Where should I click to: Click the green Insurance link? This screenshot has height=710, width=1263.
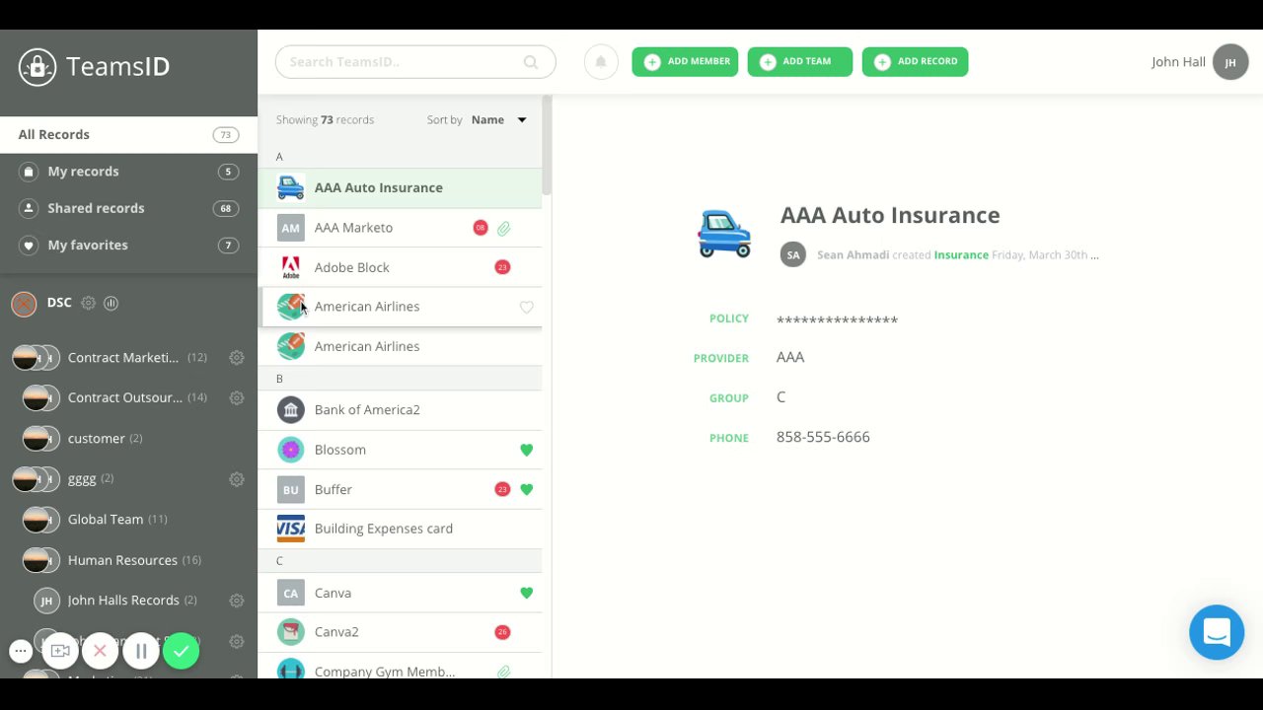[961, 255]
